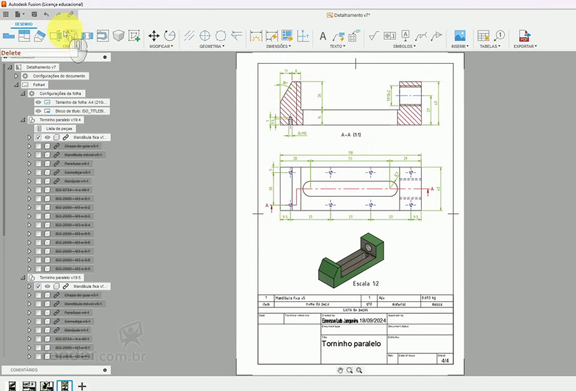Viewport: 576px width, 391px height.
Task: Click the Text tool 'A' icon
Action: click(323, 36)
